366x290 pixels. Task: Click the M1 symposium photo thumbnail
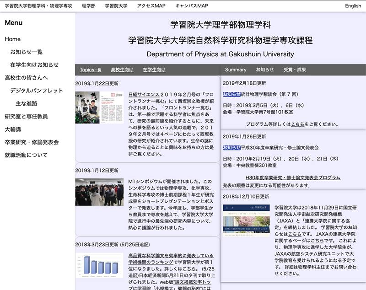pos(99,192)
